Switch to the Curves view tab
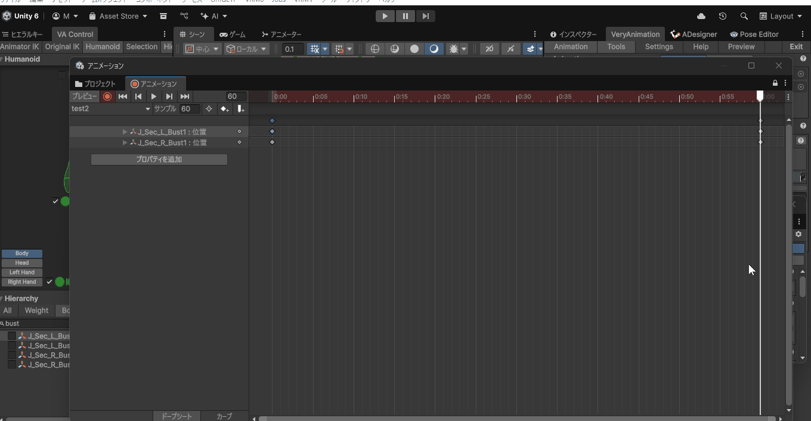This screenshot has height=421, width=811. (x=224, y=416)
